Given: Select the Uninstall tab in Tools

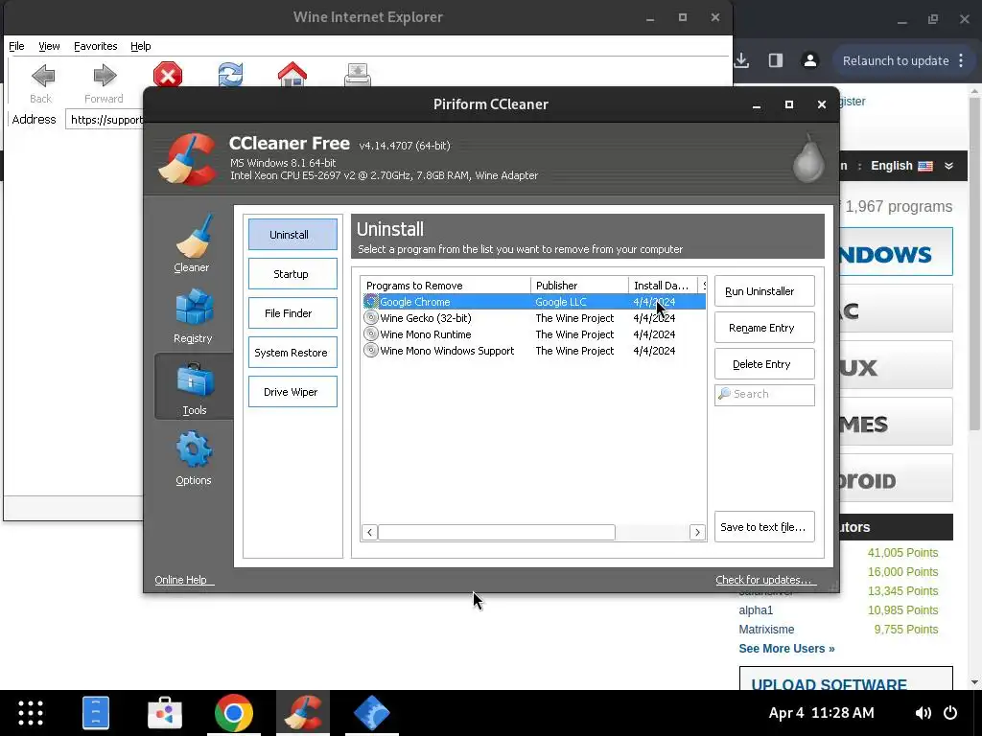Looking at the screenshot, I should 292,235.
